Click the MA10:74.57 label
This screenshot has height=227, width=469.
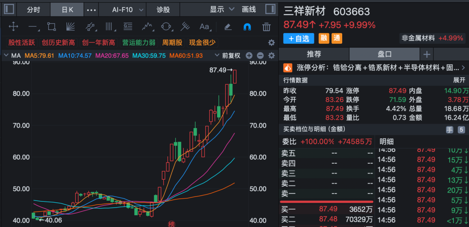(75, 55)
